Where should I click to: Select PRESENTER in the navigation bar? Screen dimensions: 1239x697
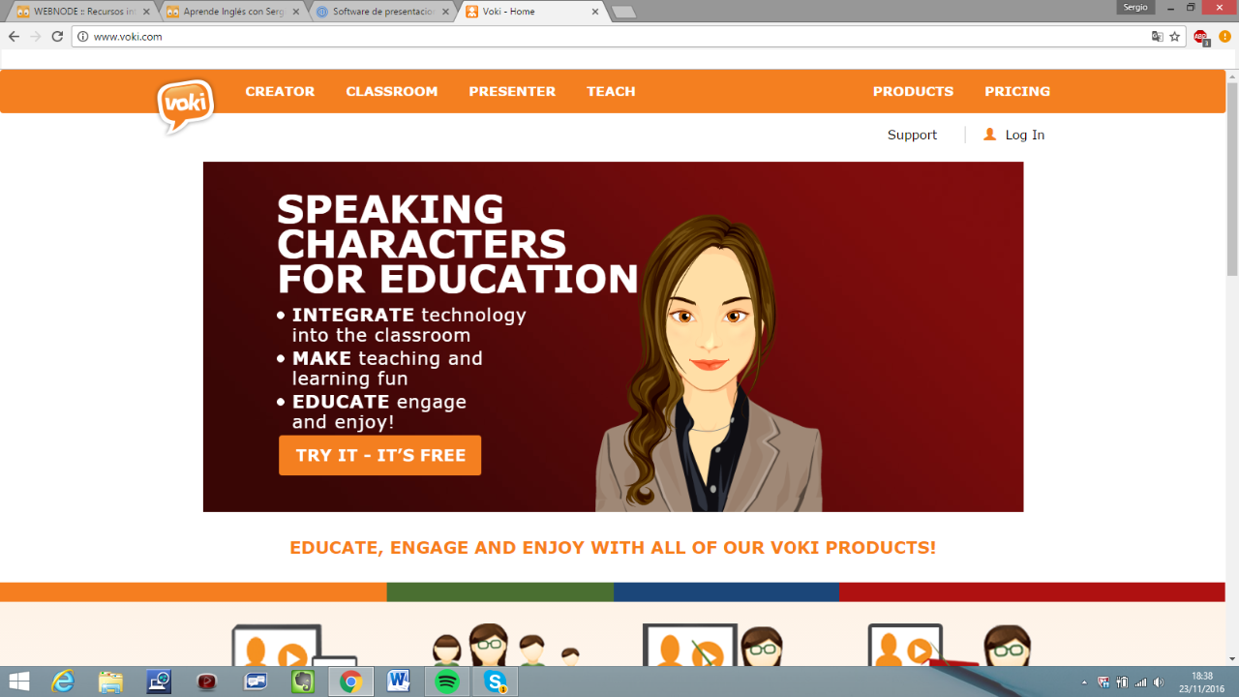click(x=512, y=91)
